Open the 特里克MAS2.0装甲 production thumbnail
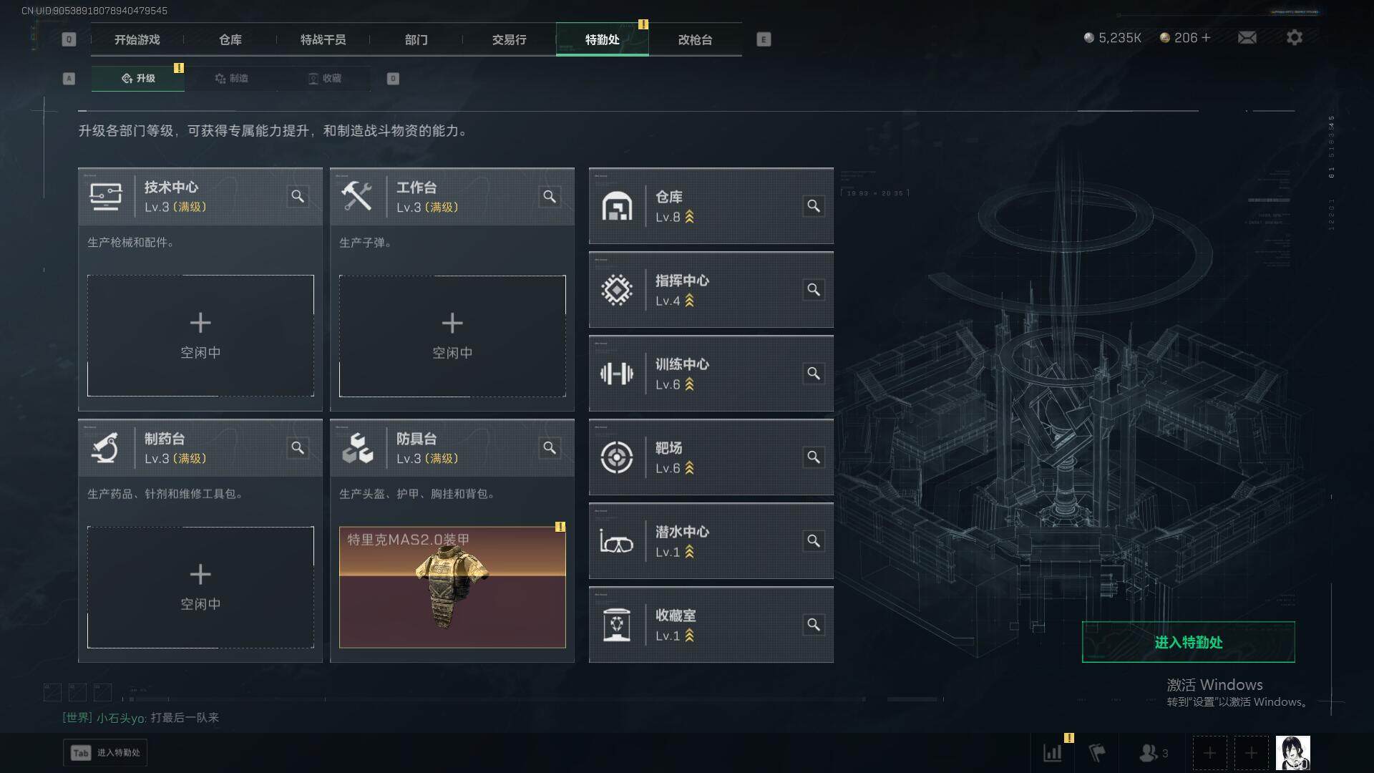 point(452,587)
